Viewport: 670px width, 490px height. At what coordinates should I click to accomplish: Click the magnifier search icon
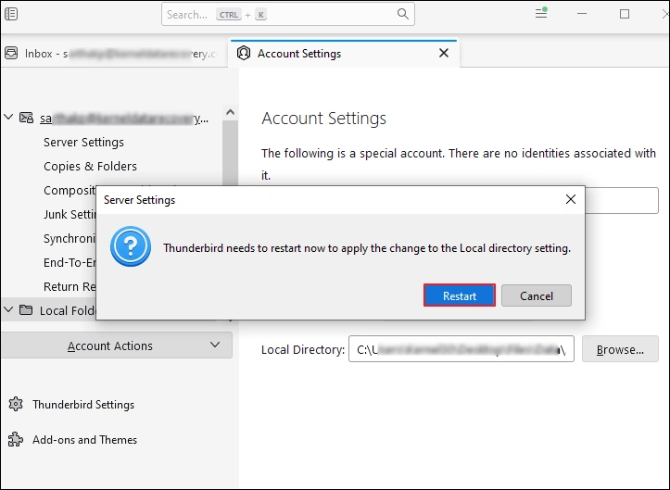[402, 14]
